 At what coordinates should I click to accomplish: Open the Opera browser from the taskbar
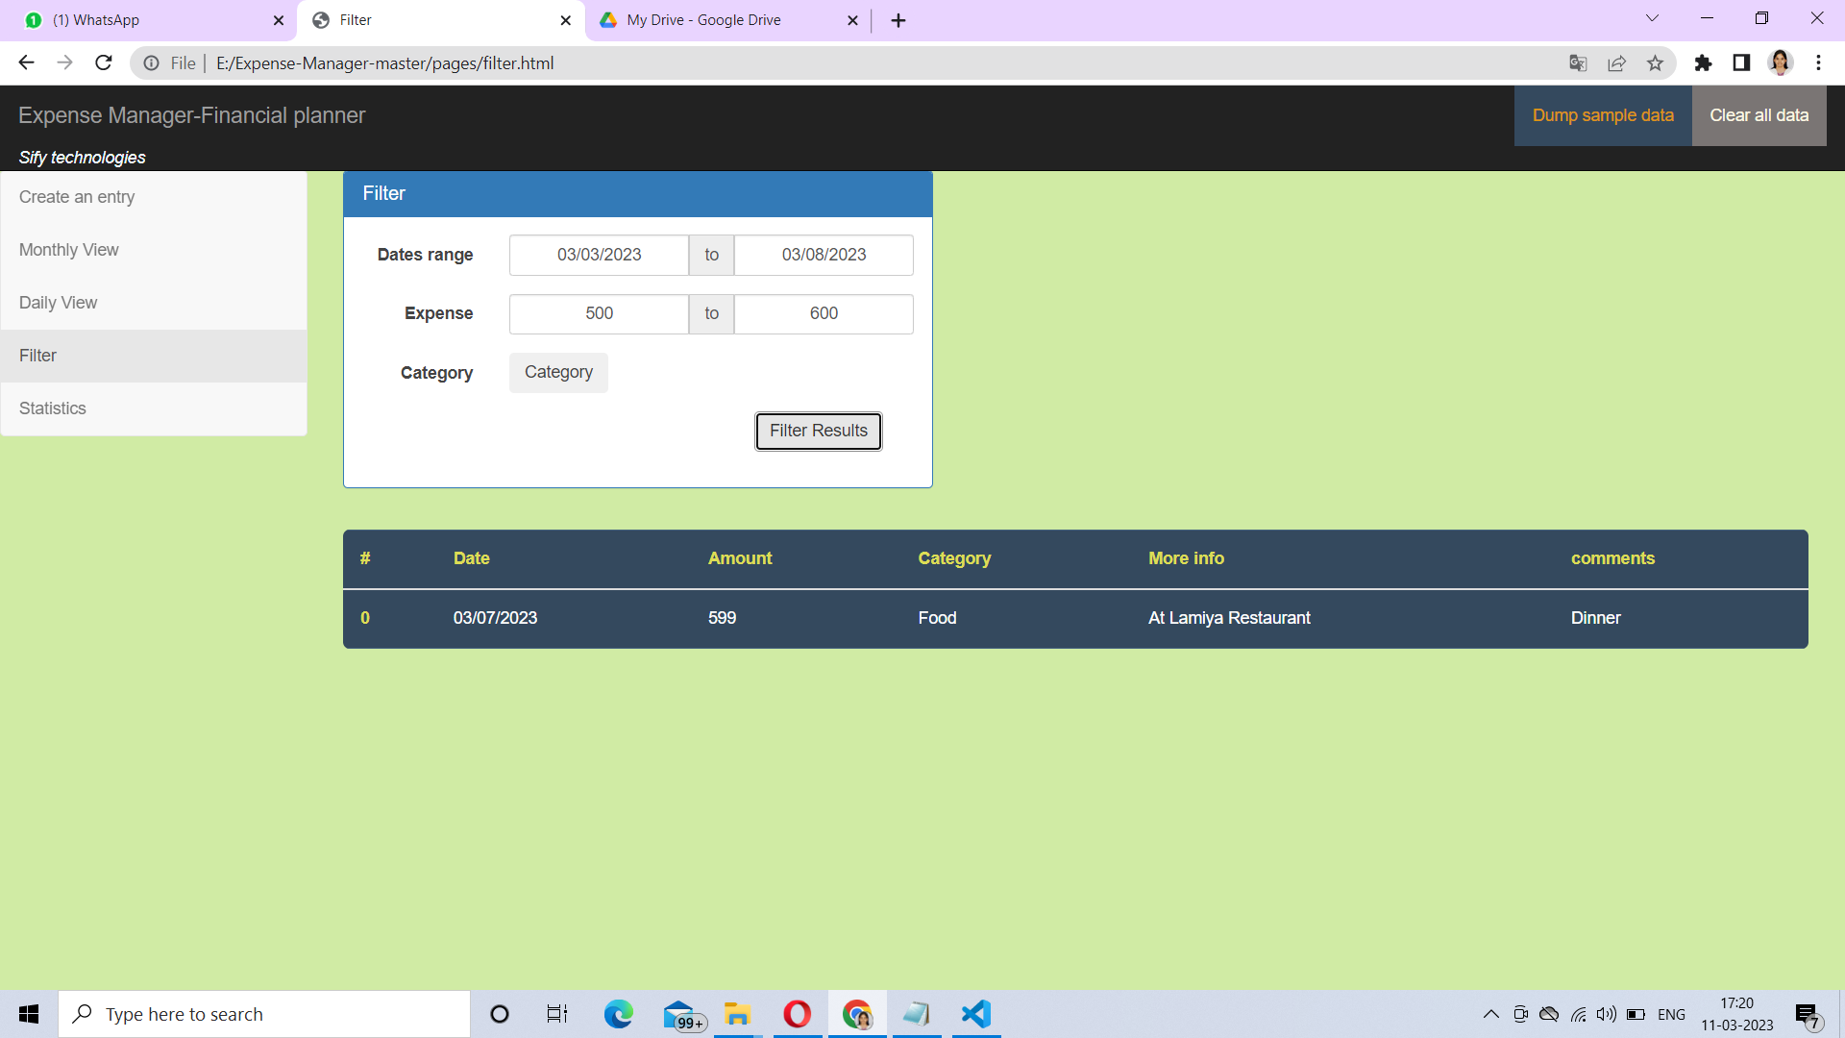tap(797, 1013)
